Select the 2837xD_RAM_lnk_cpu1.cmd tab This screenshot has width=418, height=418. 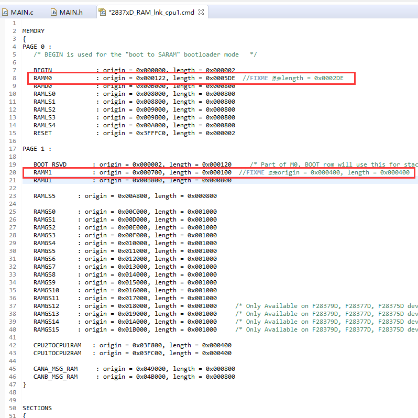click(151, 12)
